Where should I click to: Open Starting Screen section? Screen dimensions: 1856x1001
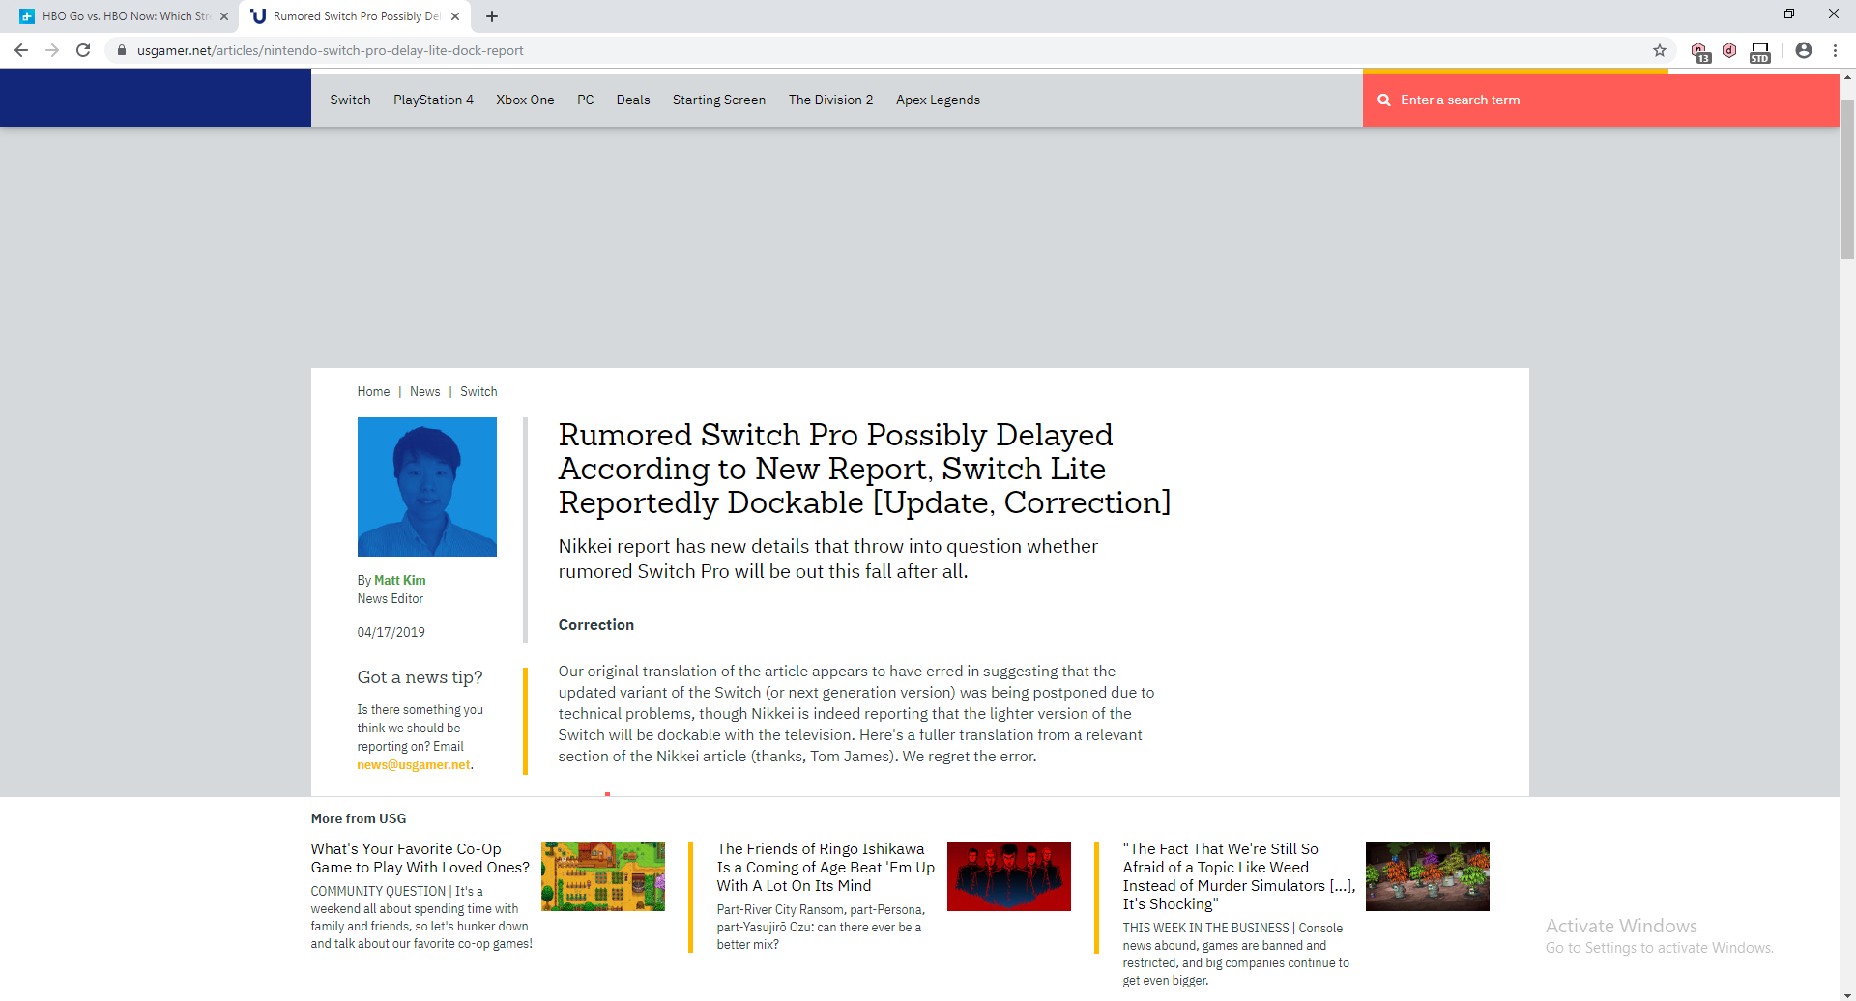coord(719,100)
